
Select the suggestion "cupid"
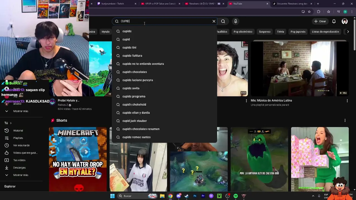[164, 39]
